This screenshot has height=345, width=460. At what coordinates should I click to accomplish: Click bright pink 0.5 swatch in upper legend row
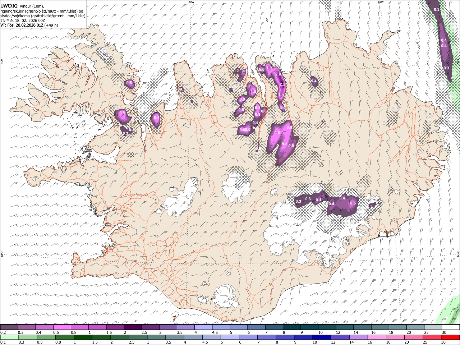(62, 327)
